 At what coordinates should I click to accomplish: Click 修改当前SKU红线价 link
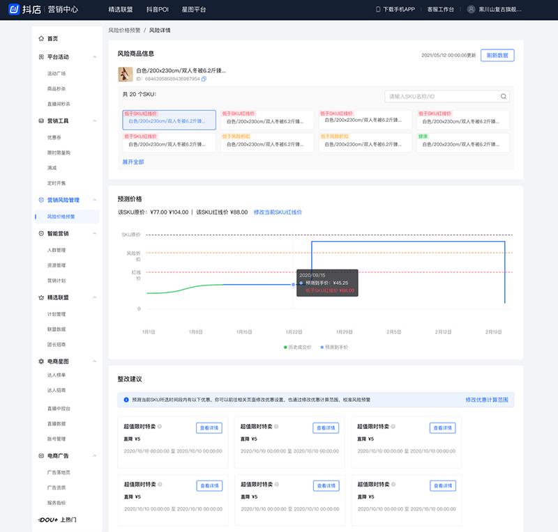click(278, 212)
